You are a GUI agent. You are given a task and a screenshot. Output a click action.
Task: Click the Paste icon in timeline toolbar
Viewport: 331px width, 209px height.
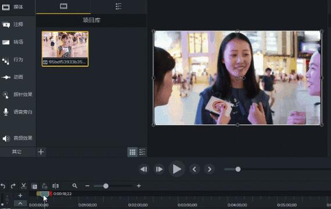45,186
